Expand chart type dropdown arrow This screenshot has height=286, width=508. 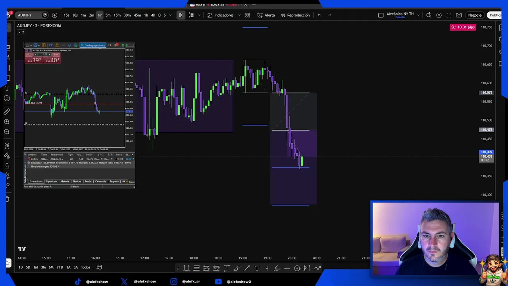pos(199,15)
